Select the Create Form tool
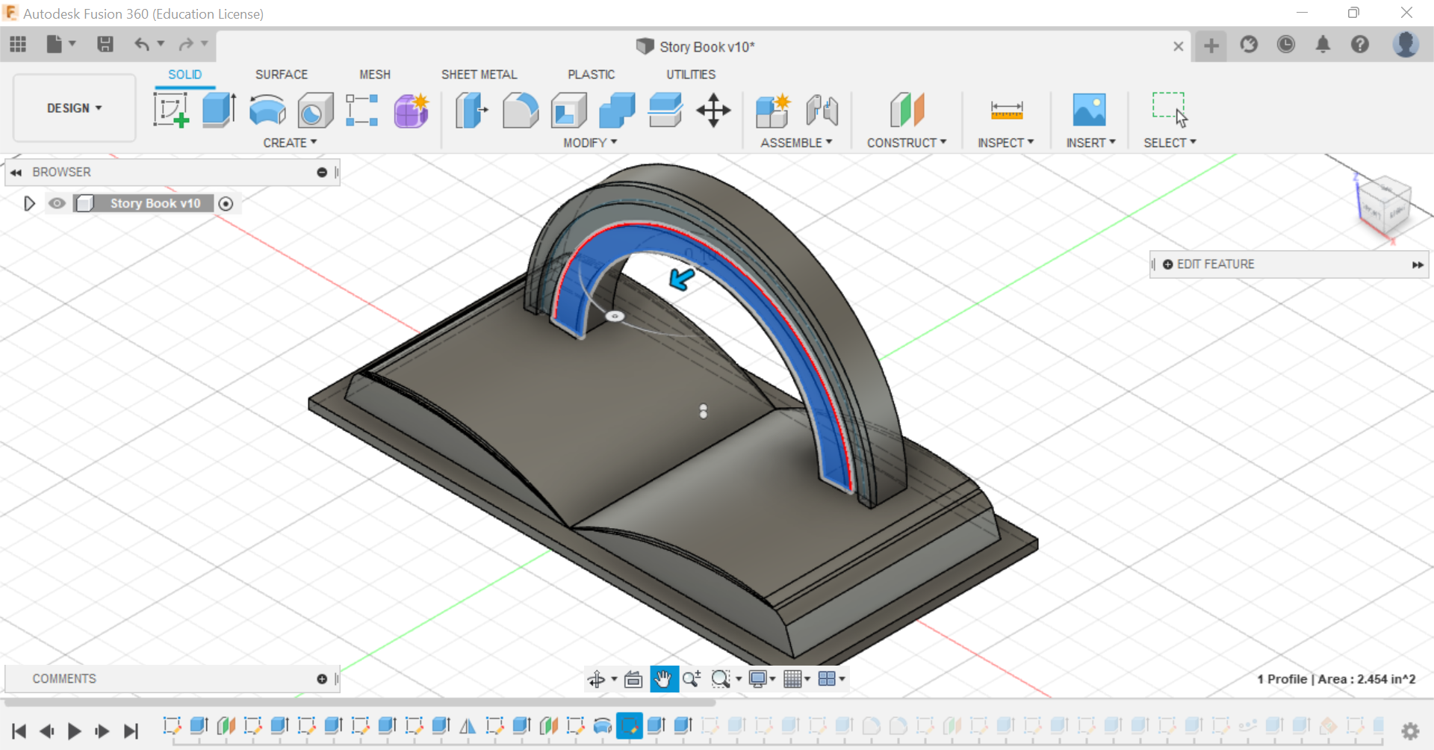This screenshot has width=1434, height=750. [x=411, y=110]
